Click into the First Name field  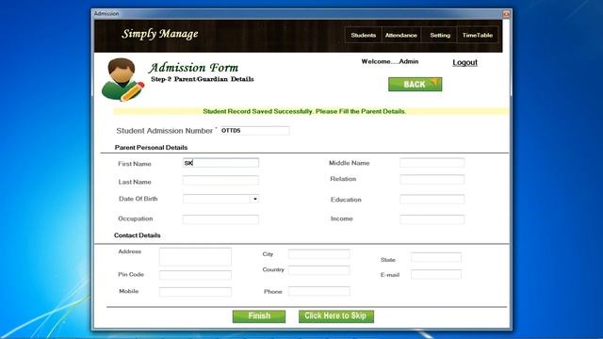(x=220, y=163)
